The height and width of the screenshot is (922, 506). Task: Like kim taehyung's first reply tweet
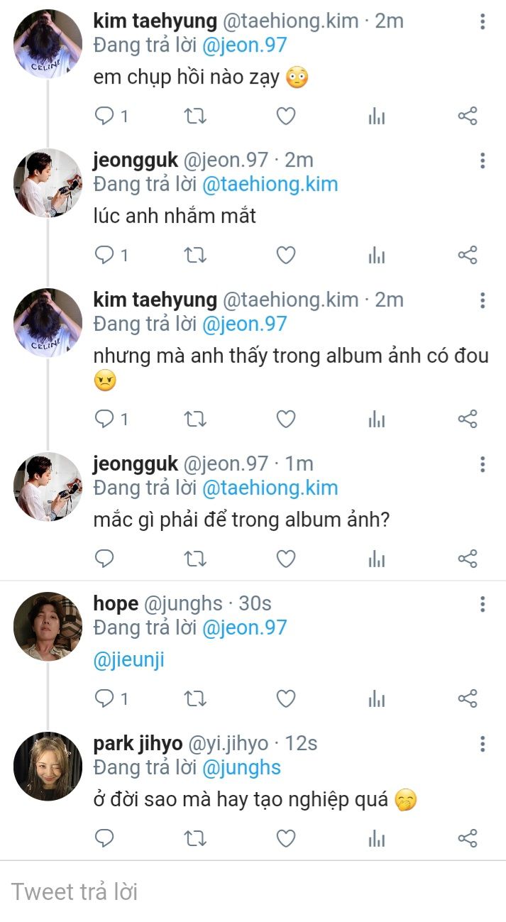point(285,116)
